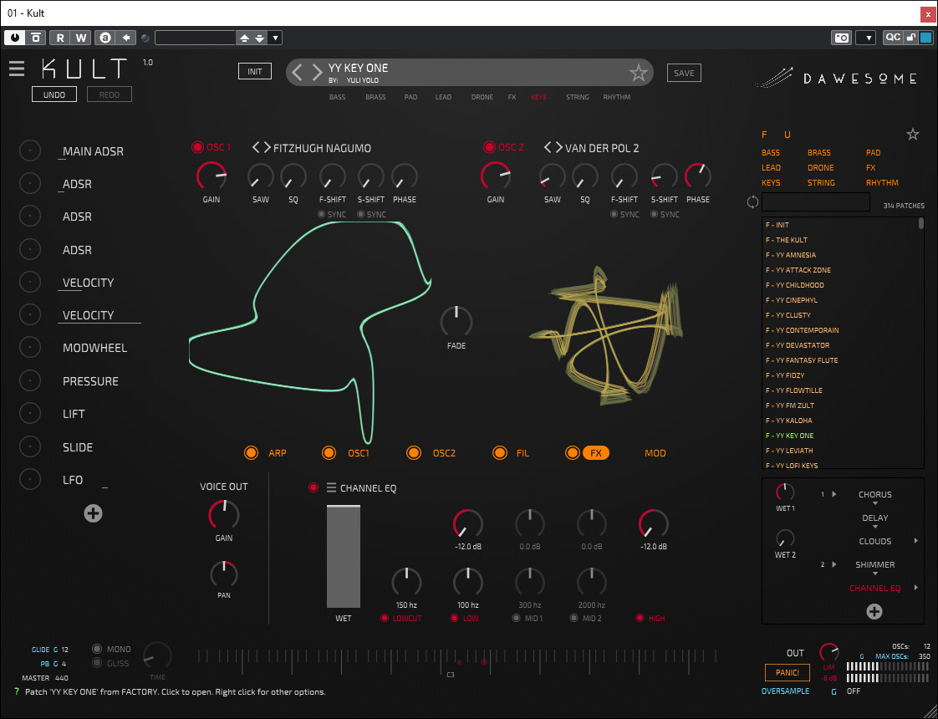The height and width of the screenshot is (719, 938).
Task: Open the hamburger menu next to KULT logo
Action: coord(17,69)
